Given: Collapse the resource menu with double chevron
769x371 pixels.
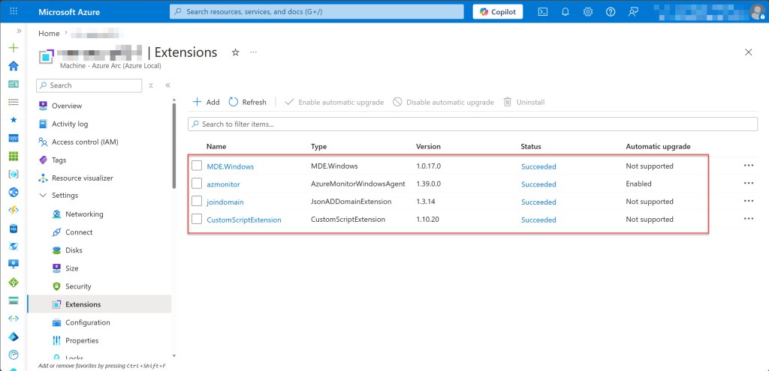Looking at the screenshot, I should 167,85.
